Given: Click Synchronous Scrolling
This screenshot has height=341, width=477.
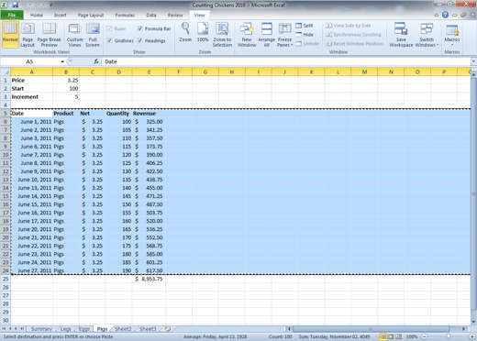Looking at the screenshot, I should 353,35.
